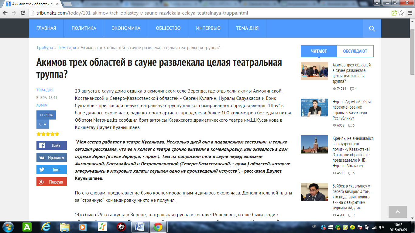Reload the page with the refresh icon

click(x=23, y=13)
